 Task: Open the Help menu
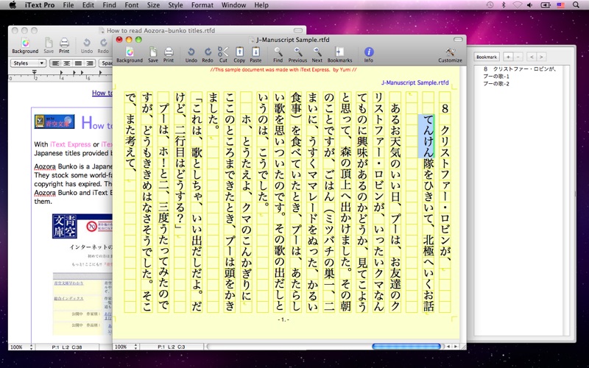click(x=261, y=5)
